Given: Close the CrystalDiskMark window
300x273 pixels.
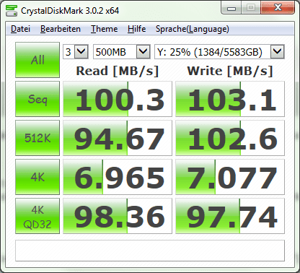Looking at the screenshot, I should pos(278,8).
